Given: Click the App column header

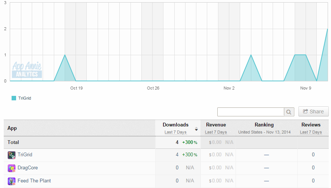Looking at the screenshot, I should (x=12, y=128).
